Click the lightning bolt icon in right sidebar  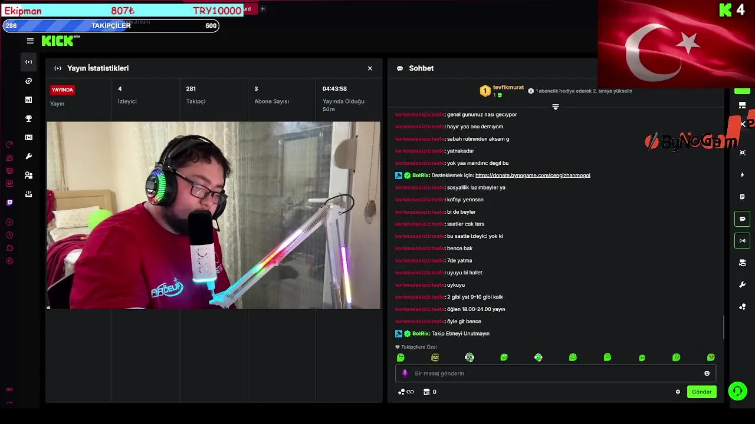tap(743, 175)
